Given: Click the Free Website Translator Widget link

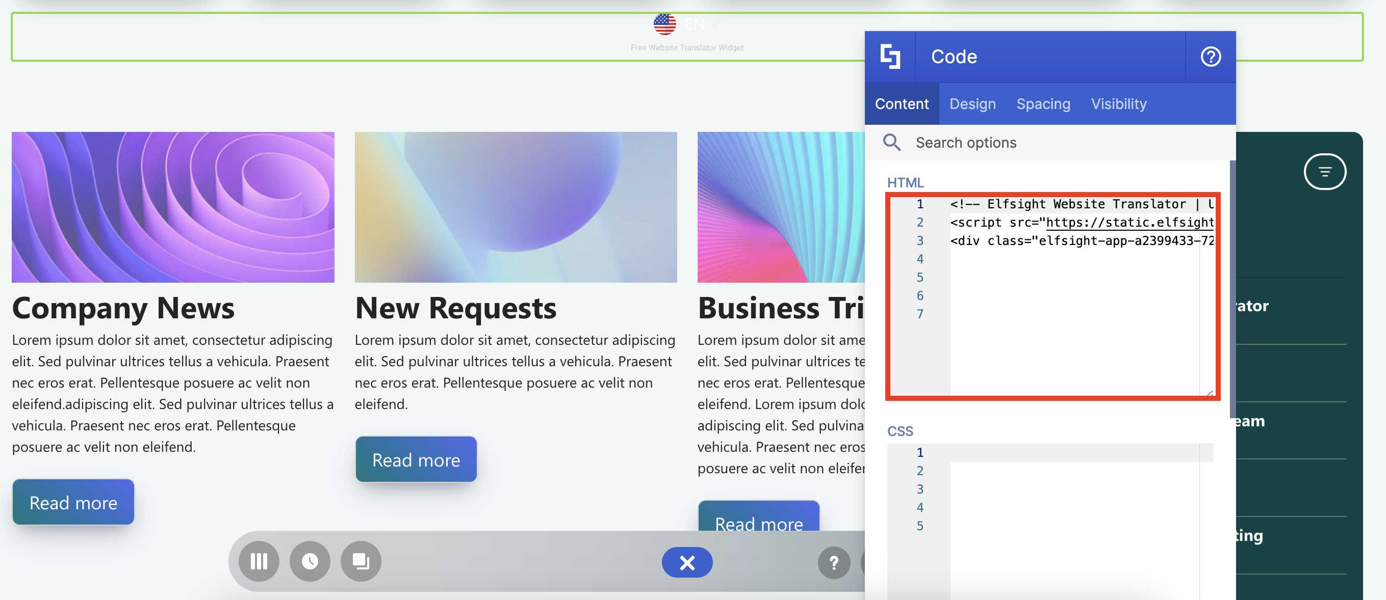Looking at the screenshot, I should pyautogui.click(x=686, y=48).
